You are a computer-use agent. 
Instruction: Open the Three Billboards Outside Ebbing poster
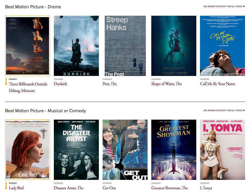pyautogui.click(x=28, y=46)
